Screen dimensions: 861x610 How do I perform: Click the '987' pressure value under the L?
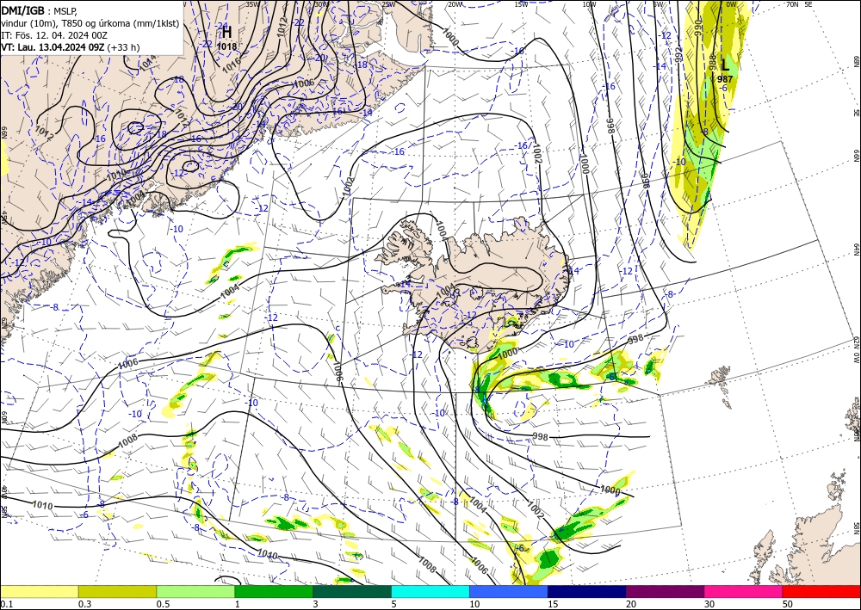click(x=725, y=79)
